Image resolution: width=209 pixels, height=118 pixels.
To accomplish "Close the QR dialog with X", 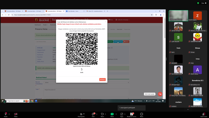I will pos(106,22).
